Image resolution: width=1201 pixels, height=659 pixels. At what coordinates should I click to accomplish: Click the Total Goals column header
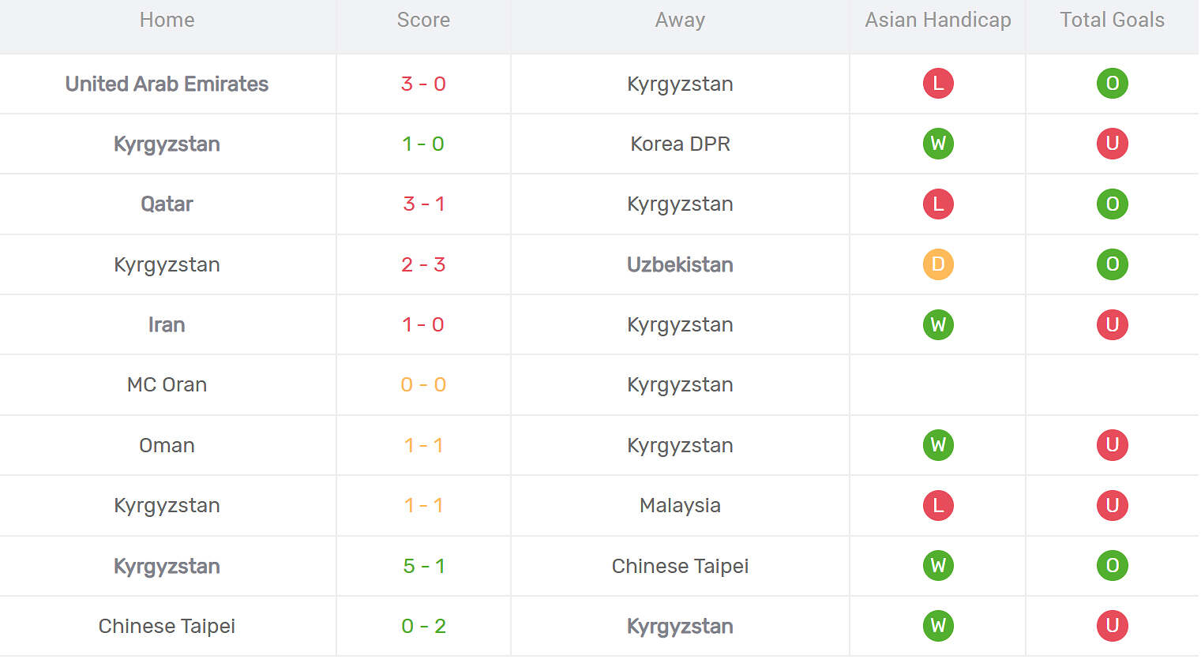[x=1112, y=20]
